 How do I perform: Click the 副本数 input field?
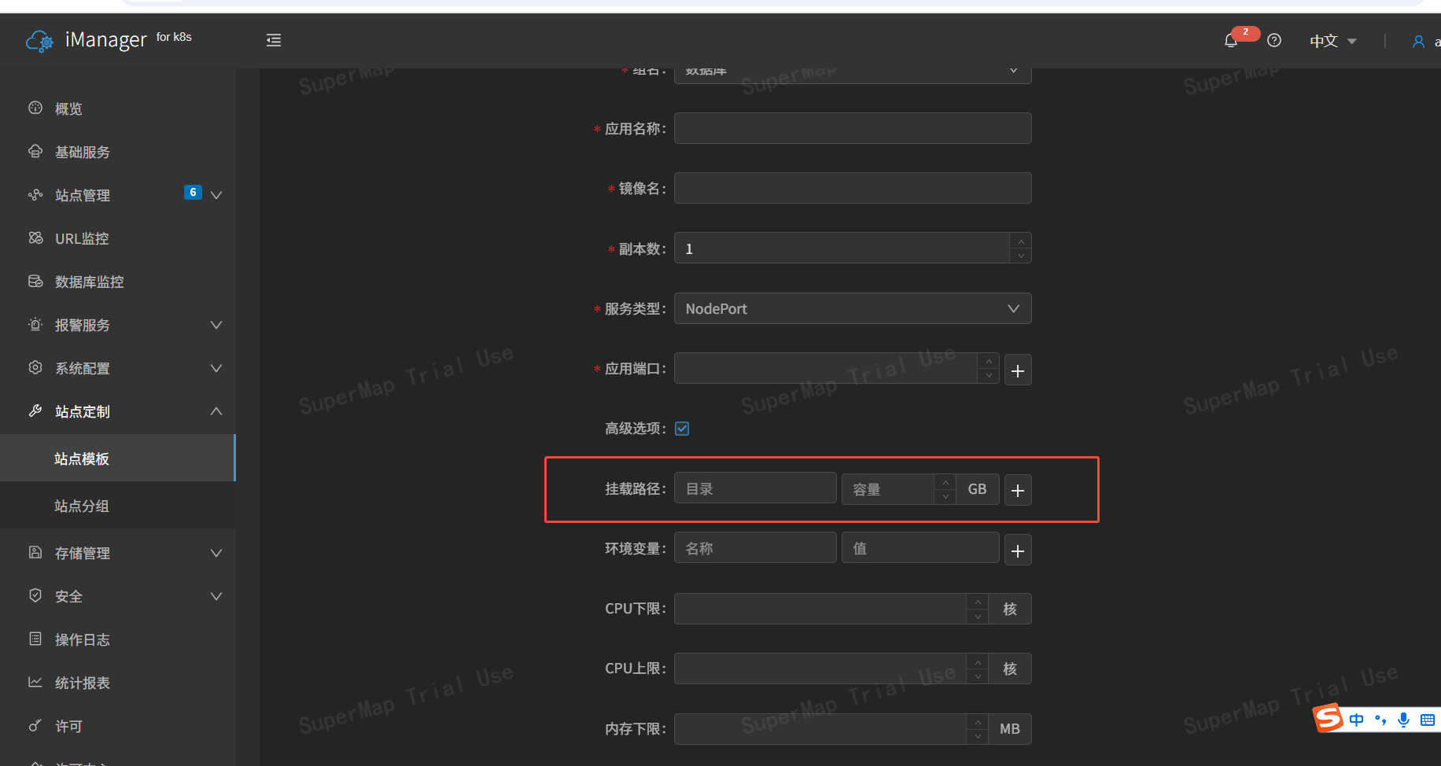[842, 248]
